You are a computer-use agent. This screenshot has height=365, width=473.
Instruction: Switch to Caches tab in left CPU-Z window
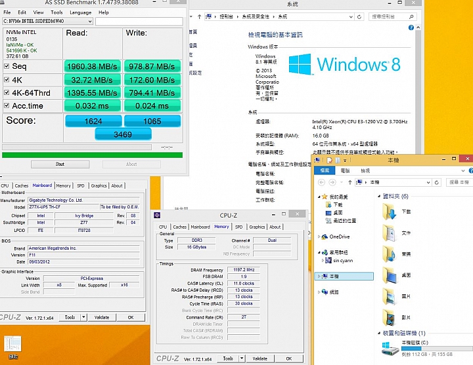[22, 185]
